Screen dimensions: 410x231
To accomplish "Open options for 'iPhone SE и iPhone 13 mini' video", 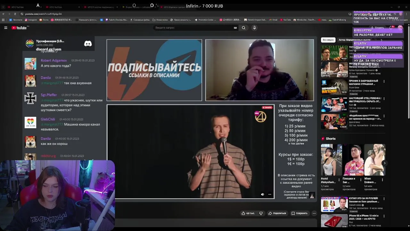I will click(384, 216).
